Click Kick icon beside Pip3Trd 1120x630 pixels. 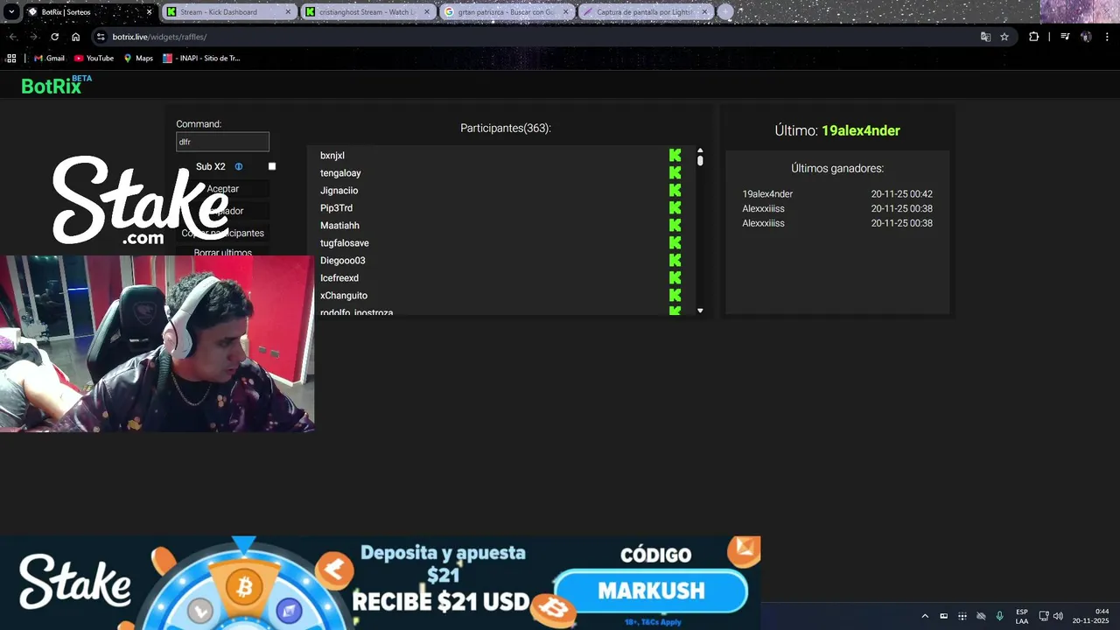(675, 207)
